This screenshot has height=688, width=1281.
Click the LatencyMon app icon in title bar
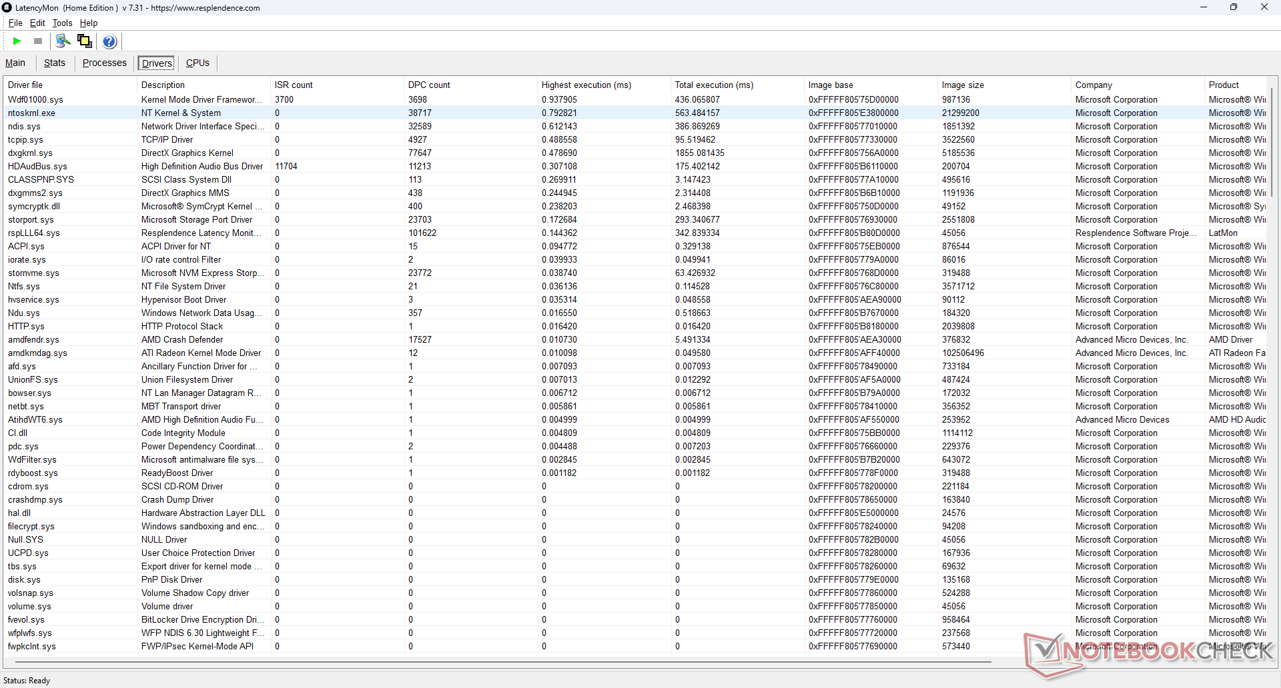7,7
